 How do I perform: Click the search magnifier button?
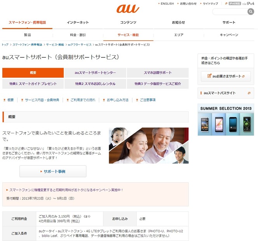click(x=251, y=12)
